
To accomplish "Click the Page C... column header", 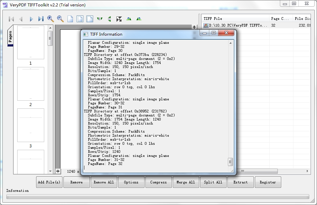I will click(281, 19).
